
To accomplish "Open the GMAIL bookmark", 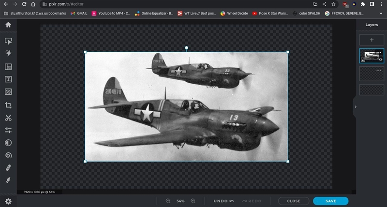I will [79, 14].
